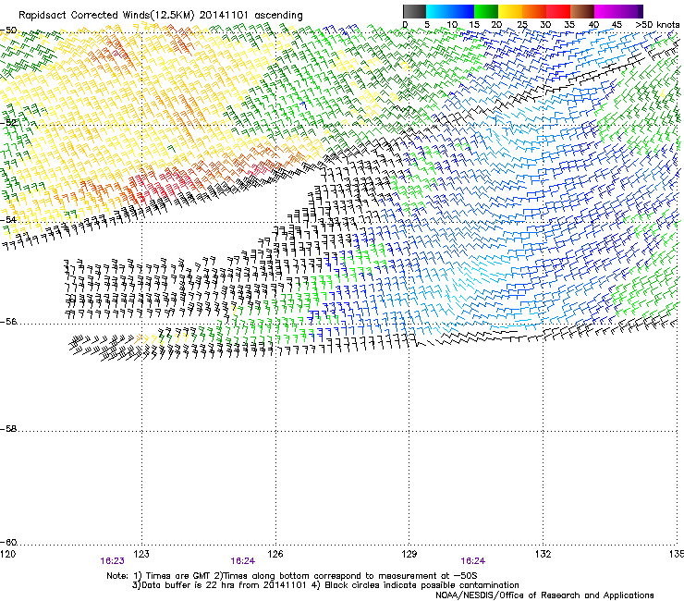Image resolution: width=684 pixels, height=601 pixels.
Task: Select the cyan 5-10 knots legend swatch
Action: [438, 11]
